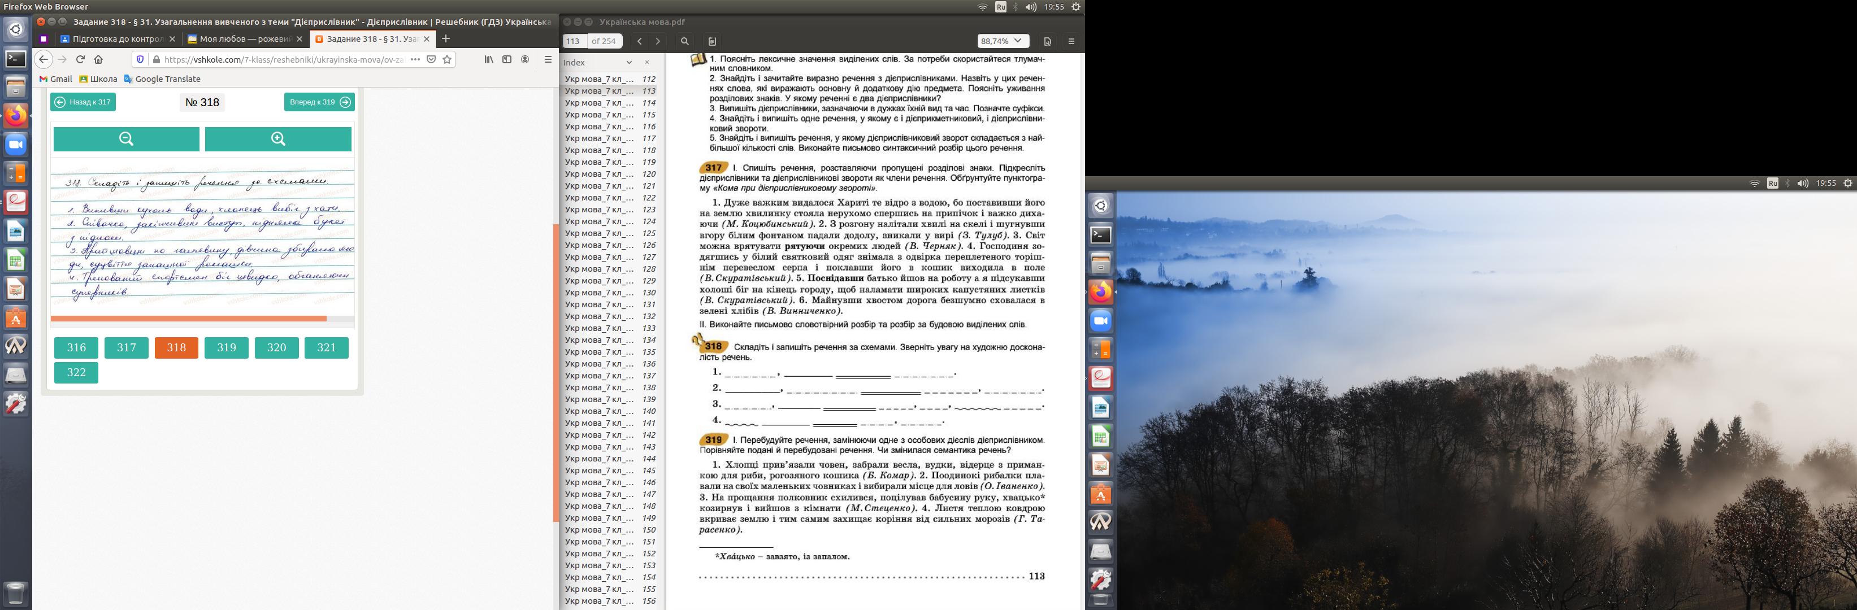Open Firefox hamburger menu
This screenshot has height=610, width=1857.
(548, 60)
